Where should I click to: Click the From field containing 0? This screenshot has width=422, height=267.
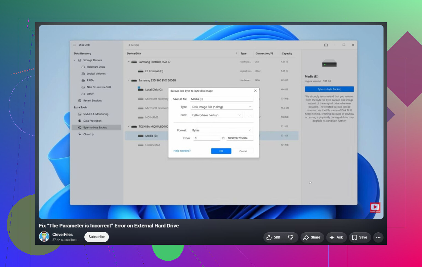pyautogui.click(x=207, y=138)
